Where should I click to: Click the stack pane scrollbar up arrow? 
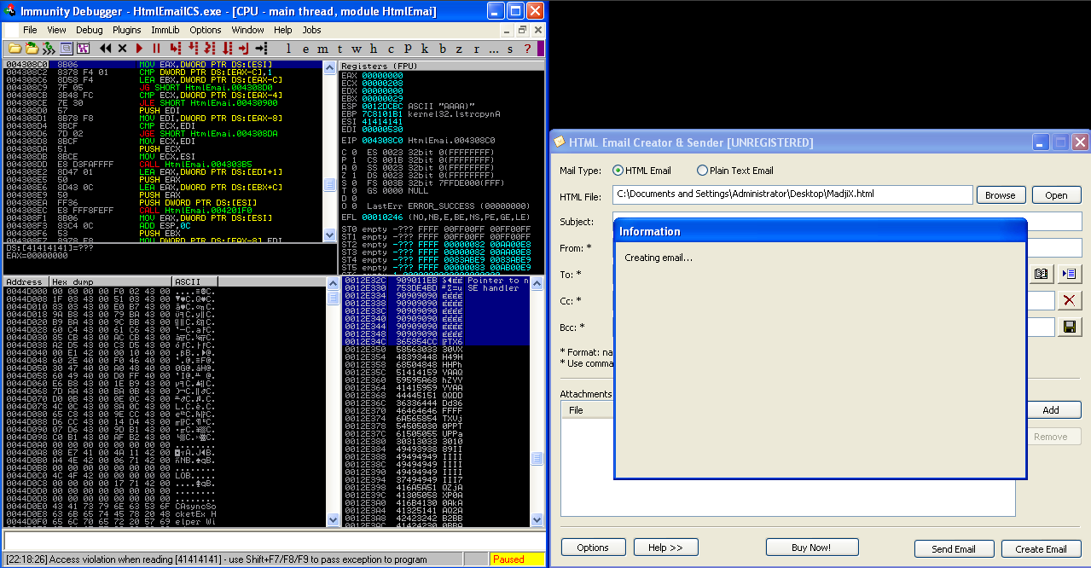click(537, 281)
